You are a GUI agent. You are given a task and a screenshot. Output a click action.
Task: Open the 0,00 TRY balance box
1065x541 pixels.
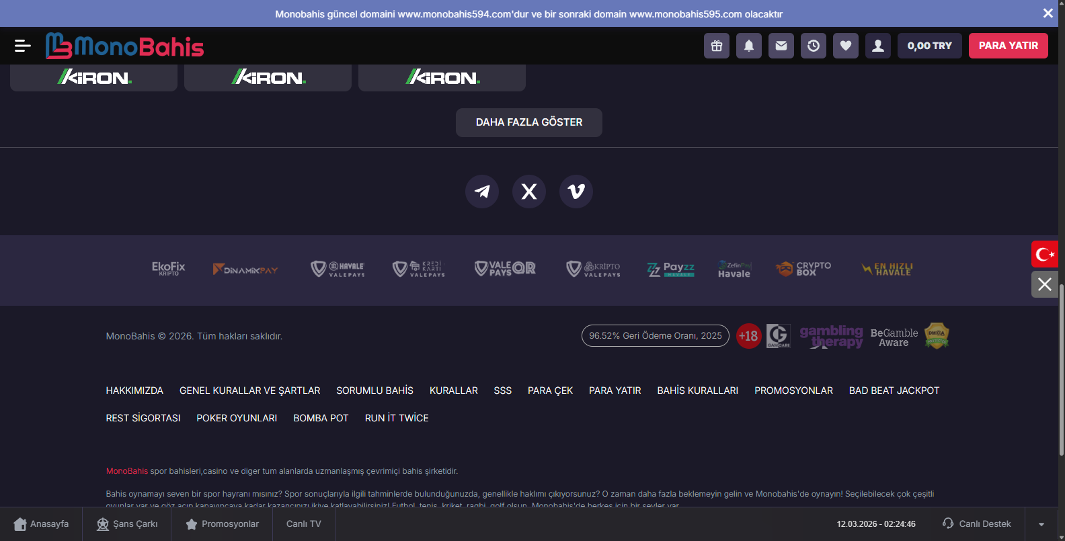click(x=929, y=46)
